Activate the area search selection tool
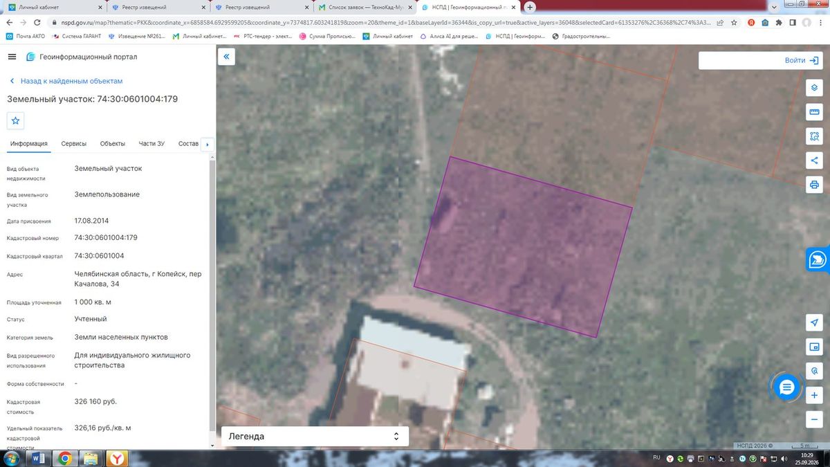The width and height of the screenshot is (830, 467). tap(814, 136)
